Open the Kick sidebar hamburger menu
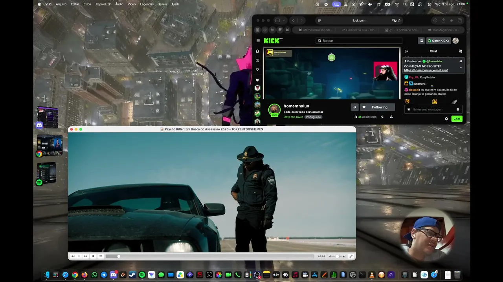The height and width of the screenshot is (282, 503). 258,41
